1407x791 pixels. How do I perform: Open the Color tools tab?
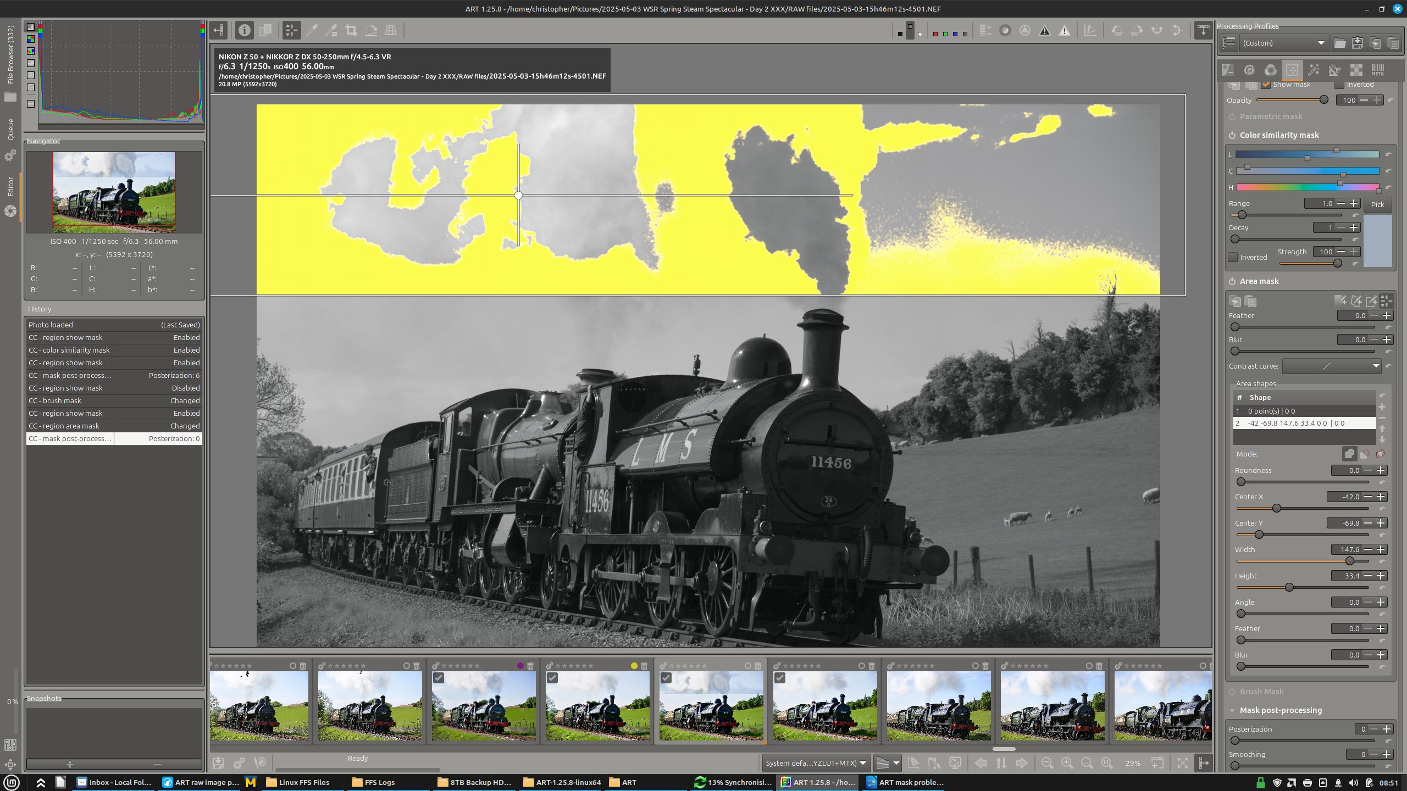point(1271,70)
